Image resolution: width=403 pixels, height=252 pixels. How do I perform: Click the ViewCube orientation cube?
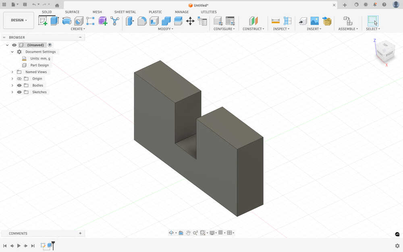click(385, 52)
